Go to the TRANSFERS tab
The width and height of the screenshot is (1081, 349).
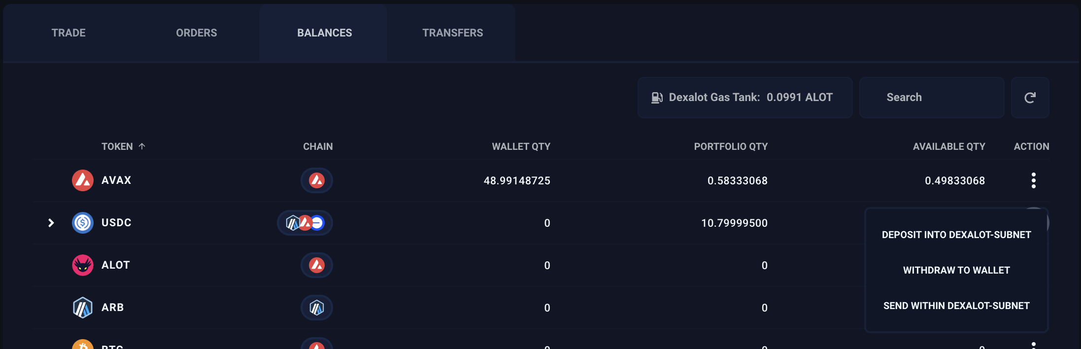coord(453,33)
